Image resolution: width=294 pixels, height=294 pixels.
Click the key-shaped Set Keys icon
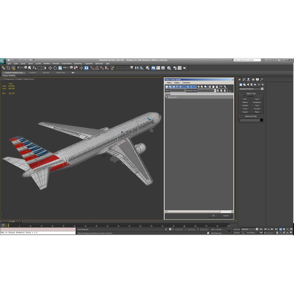(x=229, y=231)
